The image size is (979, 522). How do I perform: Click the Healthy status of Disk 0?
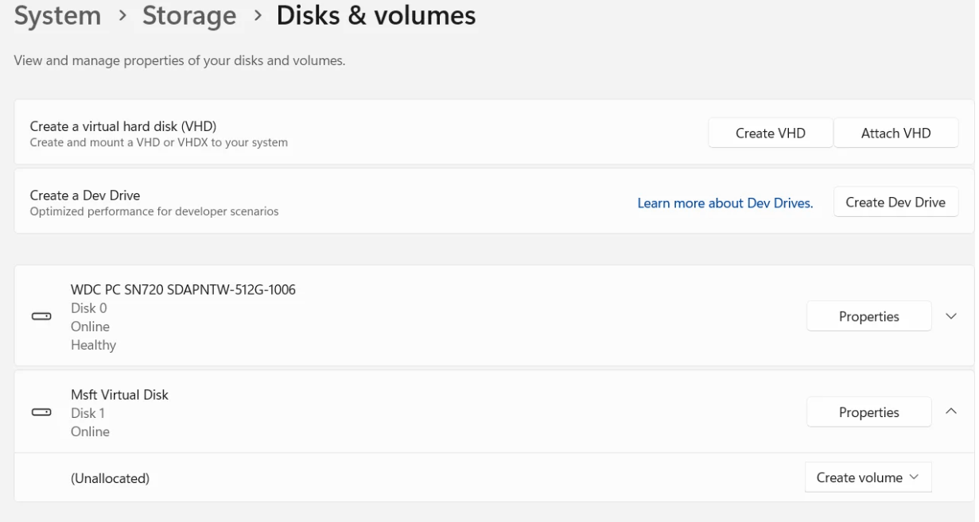coord(94,345)
